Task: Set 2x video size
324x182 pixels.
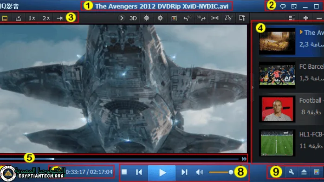Action: click(46, 18)
